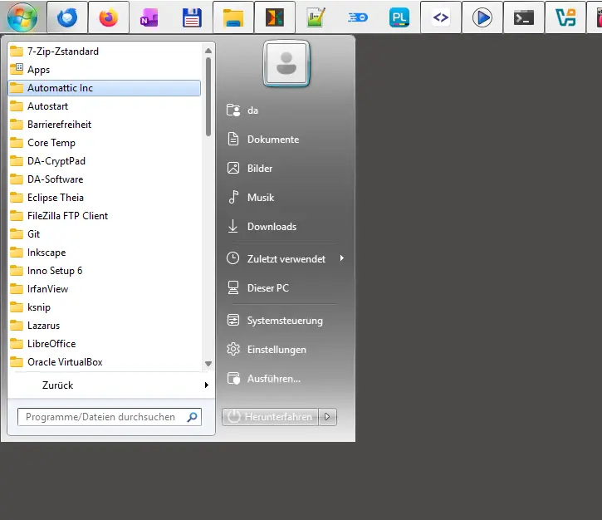Launch Thunderbird from the taskbar

click(x=67, y=17)
